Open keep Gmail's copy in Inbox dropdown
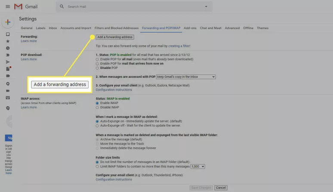The image size is (333, 192). (x=186, y=77)
